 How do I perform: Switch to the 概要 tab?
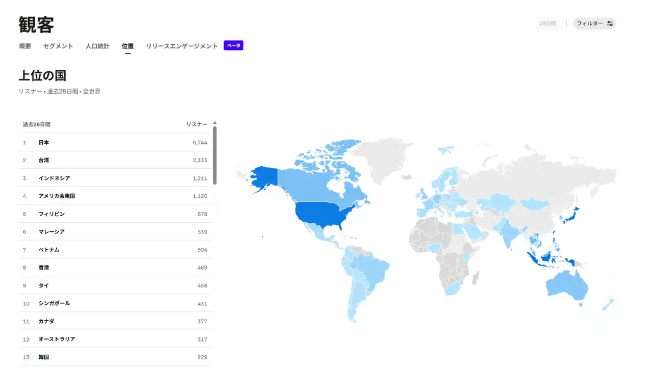tap(25, 46)
